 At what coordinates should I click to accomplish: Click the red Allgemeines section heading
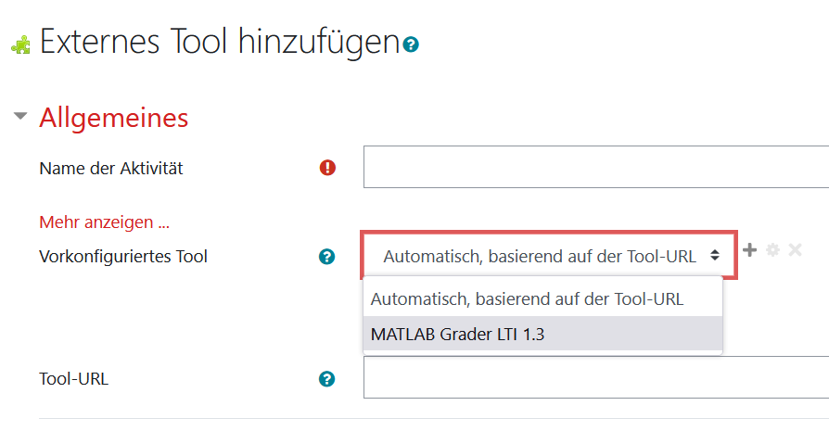[x=114, y=118]
